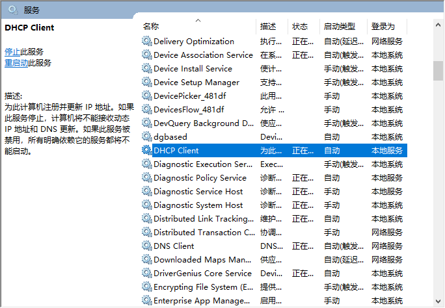Select the DevQuery Background service entry
Viewport: 445px width, 308px height.
[x=204, y=123]
